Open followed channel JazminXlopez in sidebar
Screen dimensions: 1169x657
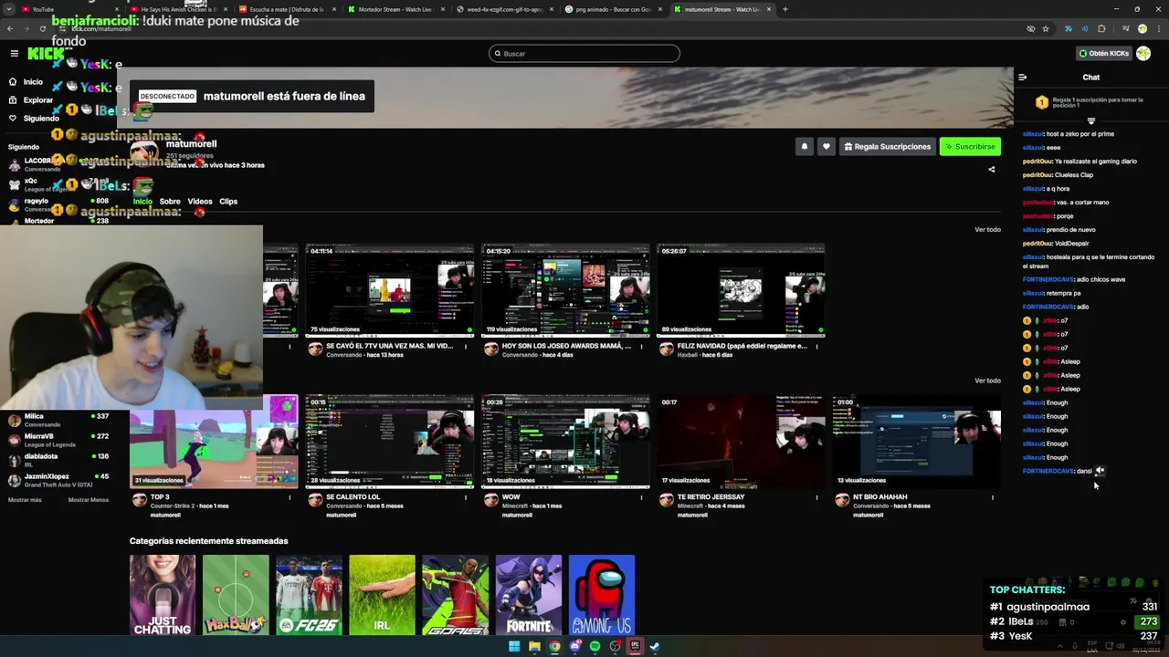click(x=58, y=480)
